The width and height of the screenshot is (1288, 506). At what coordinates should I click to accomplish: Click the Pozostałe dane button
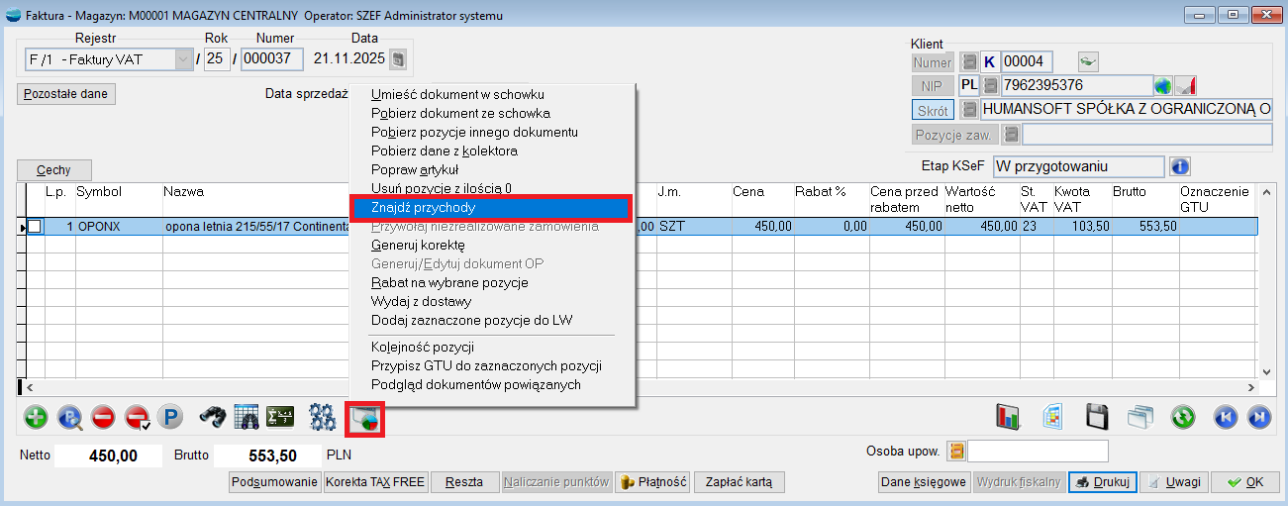66,94
